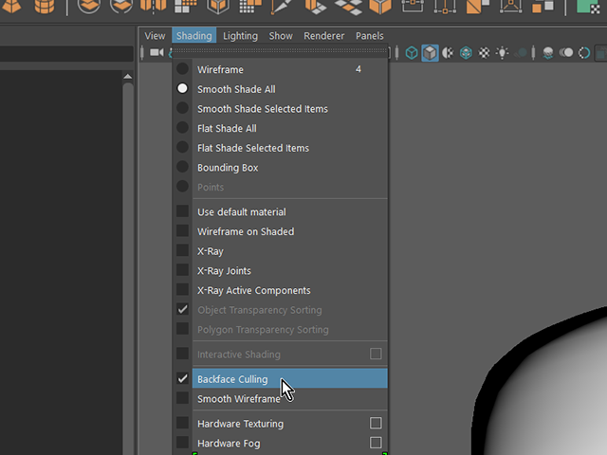Viewport: 607px width, 455px height.
Task: Choose Flat Shade All option
Action: click(280, 129)
